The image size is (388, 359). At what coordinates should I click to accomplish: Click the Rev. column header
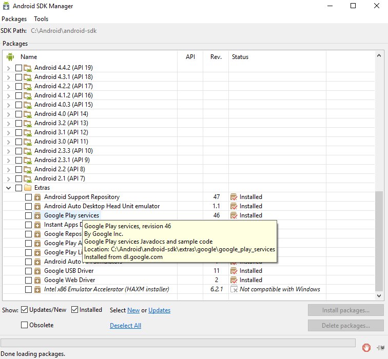click(216, 57)
